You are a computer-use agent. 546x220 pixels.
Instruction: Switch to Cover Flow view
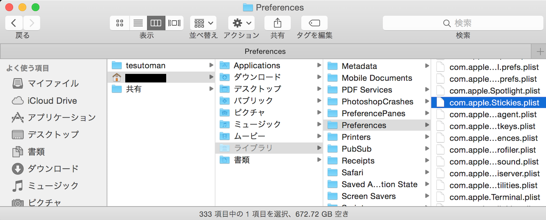tap(174, 23)
